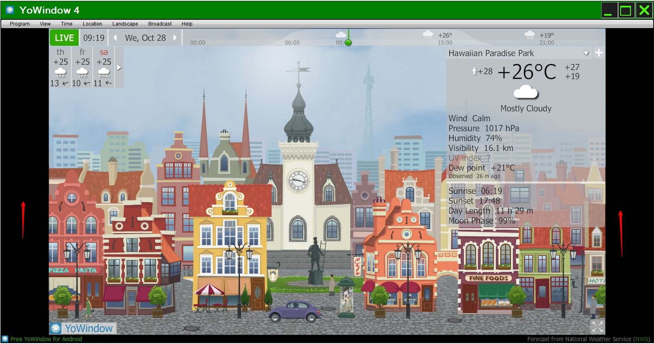Add a new location with plus icon
The width and height of the screenshot is (654, 344).
pyautogui.click(x=599, y=53)
